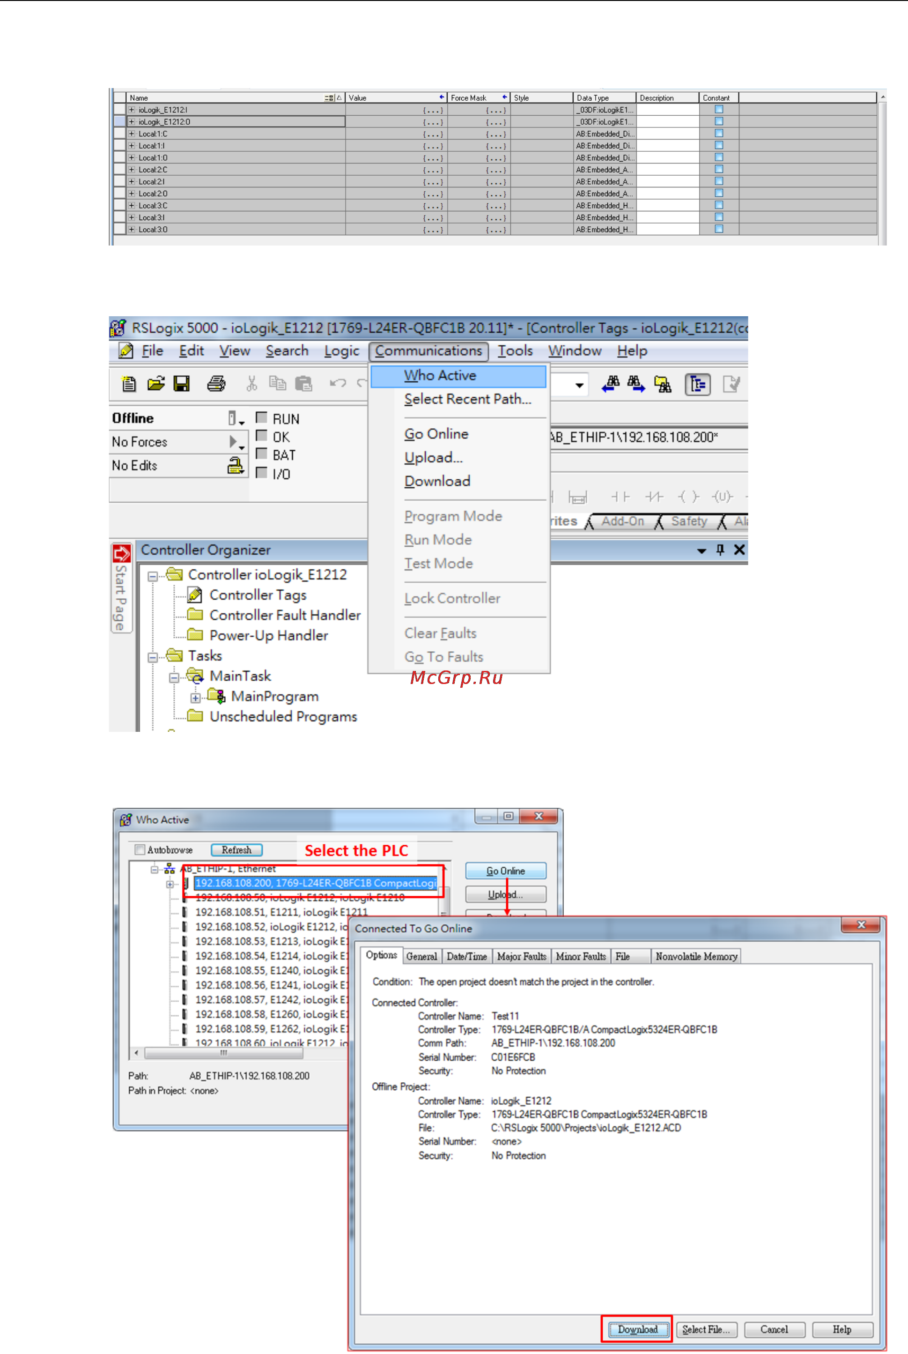The height and width of the screenshot is (1354, 908).
Task: Choose Who Active from Communications menu
Action: pos(458,376)
